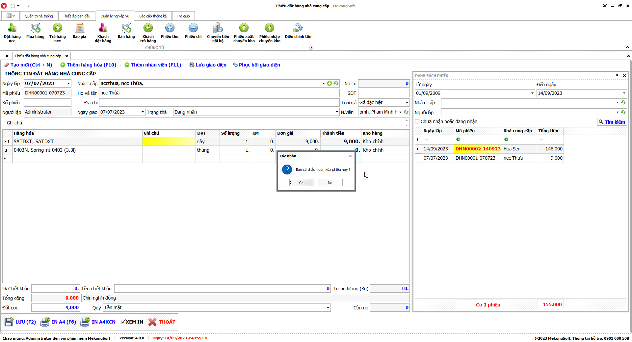The width and height of the screenshot is (632, 342).
Task: Expand the Trạng thái dropdown
Action: coord(337,112)
